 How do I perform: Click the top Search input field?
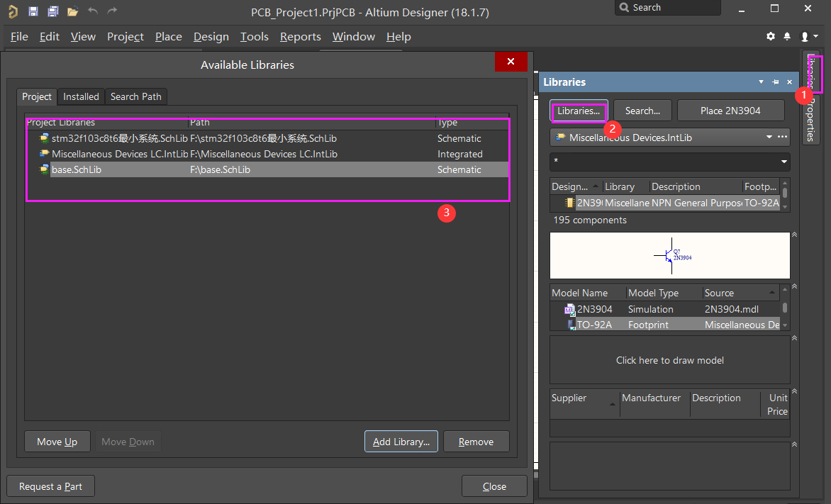668,7
